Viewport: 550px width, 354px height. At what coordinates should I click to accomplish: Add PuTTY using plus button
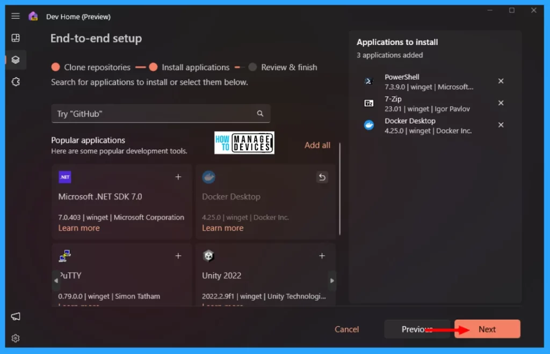pyautogui.click(x=178, y=256)
